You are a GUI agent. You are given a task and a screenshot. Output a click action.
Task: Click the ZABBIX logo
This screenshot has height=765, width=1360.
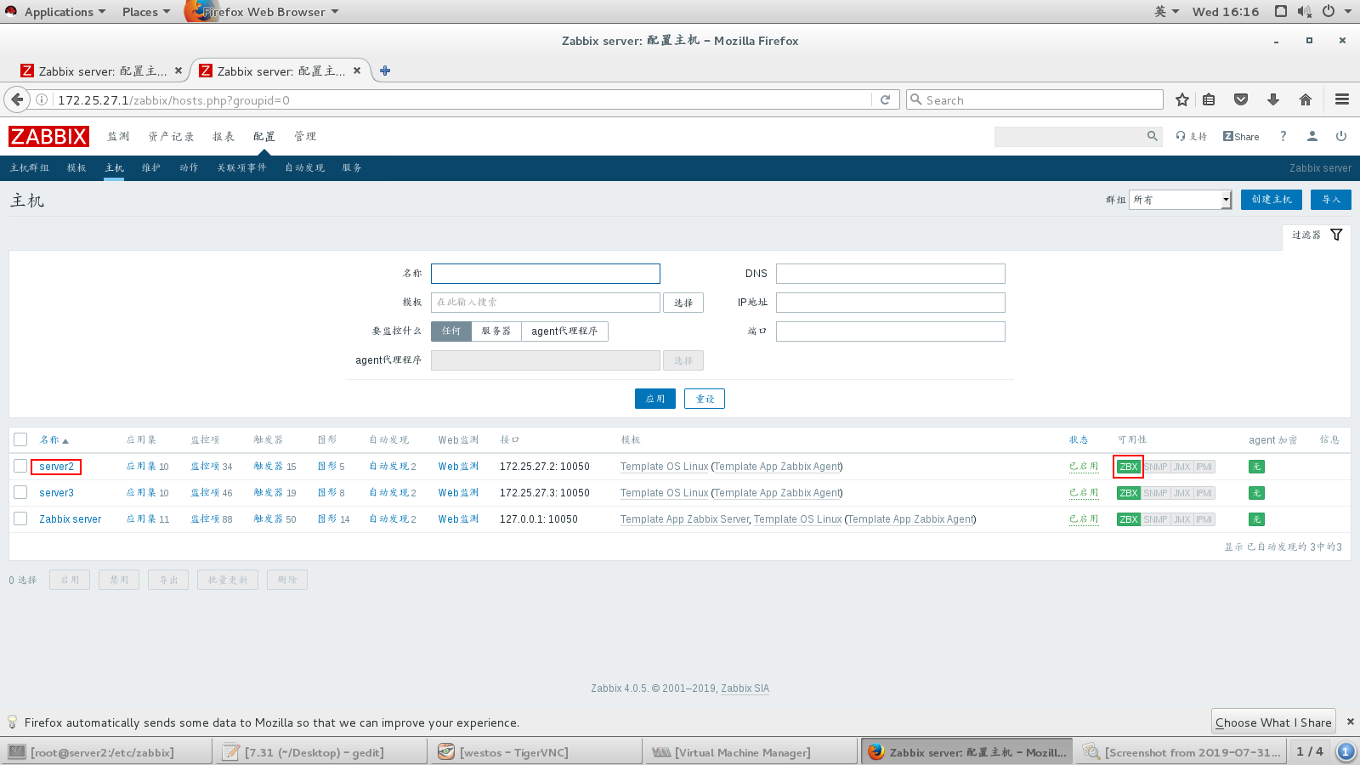tap(48, 136)
